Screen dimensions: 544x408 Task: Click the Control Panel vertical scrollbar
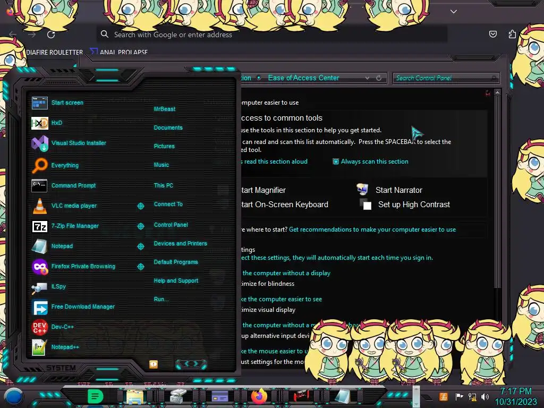(497, 192)
